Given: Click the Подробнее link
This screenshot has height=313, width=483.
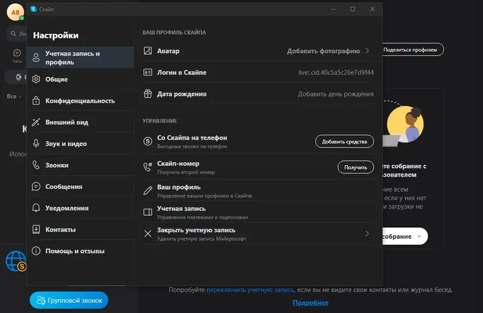Looking at the screenshot, I should click(310, 303).
